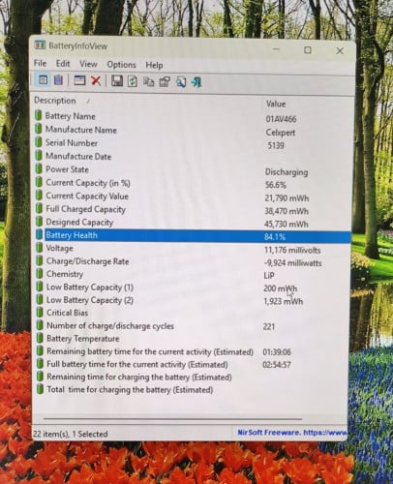The image size is (393, 484).
Task: Open the Help menu
Action: coord(154,65)
